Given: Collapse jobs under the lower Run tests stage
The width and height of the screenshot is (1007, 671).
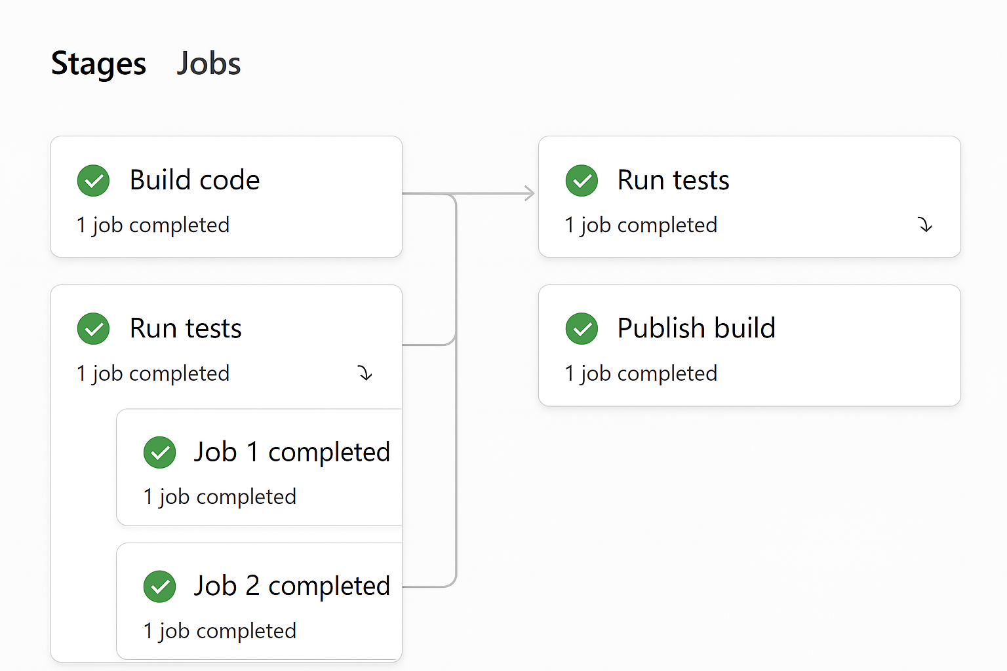Looking at the screenshot, I should tap(365, 374).
